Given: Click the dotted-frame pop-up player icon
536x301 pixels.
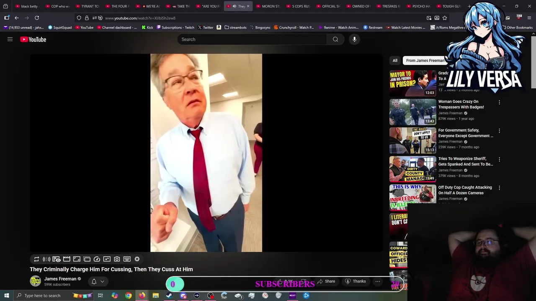Looking at the screenshot, I should pos(87,259).
